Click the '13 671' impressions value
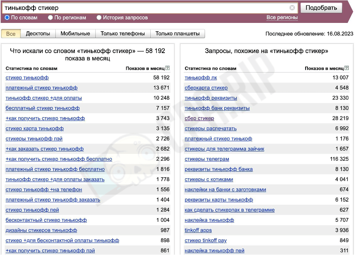 coord(161,88)
